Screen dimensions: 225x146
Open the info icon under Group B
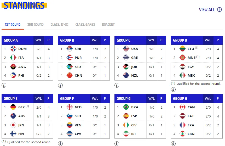[60, 85]
